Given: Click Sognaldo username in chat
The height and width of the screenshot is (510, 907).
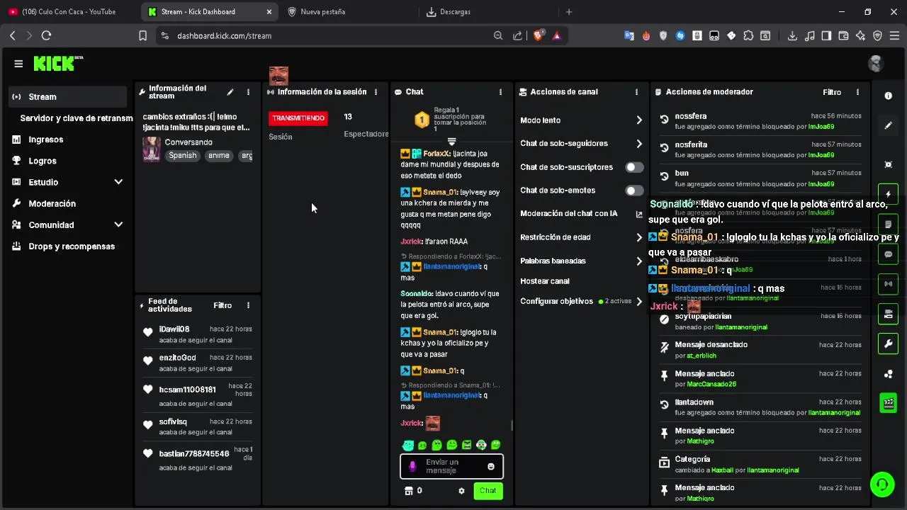Looking at the screenshot, I should click(x=417, y=294).
